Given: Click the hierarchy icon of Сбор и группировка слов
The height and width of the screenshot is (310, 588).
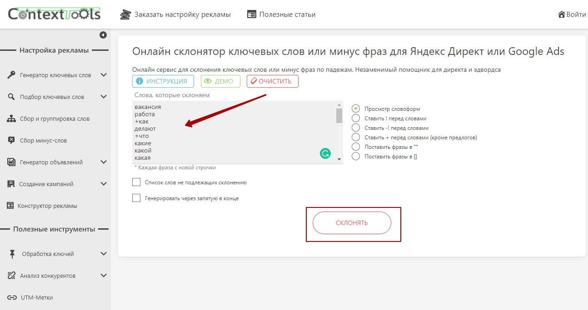Looking at the screenshot, I should (x=11, y=119).
